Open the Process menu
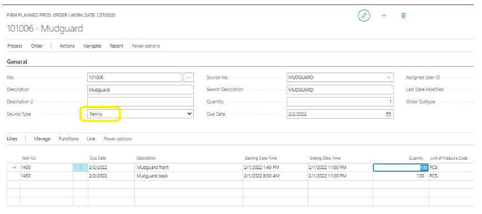This screenshot has width=482, height=214. pyautogui.click(x=15, y=46)
